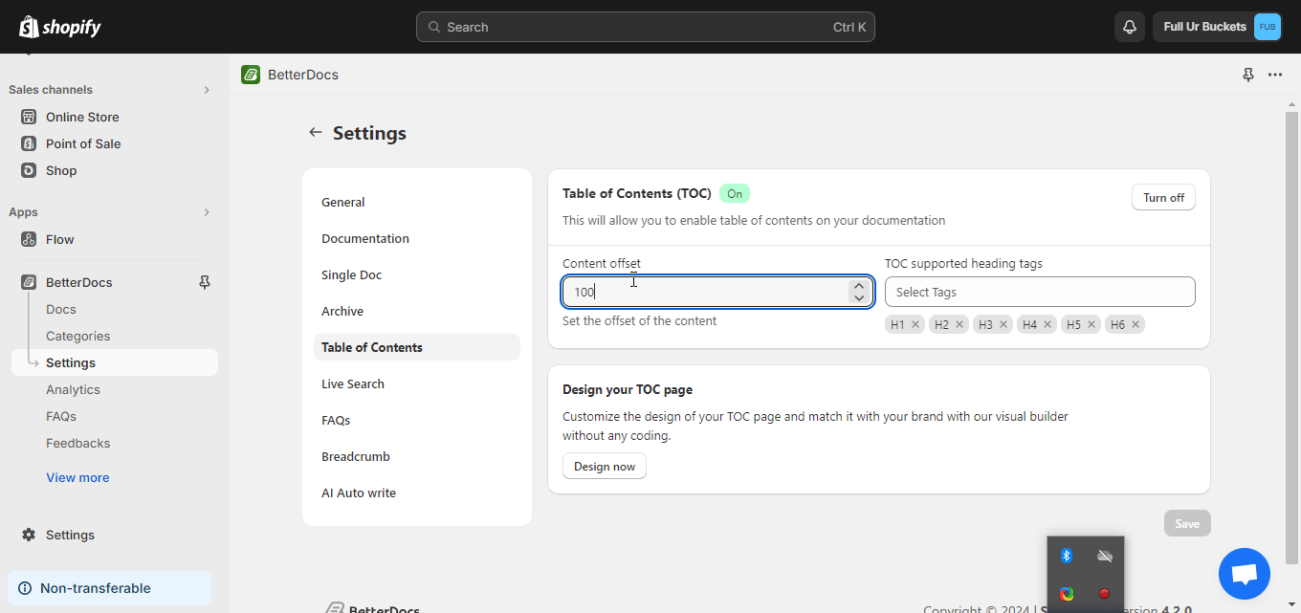Click the Shopify logo icon
This screenshot has height=613, width=1301.
point(26,26)
